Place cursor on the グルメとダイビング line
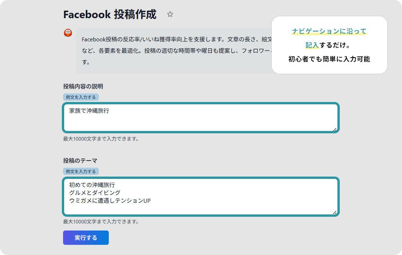The width and height of the screenshot is (402, 255). pyautogui.click(x=95, y=192)
